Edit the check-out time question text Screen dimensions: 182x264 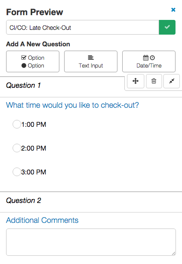click(72, 105)
